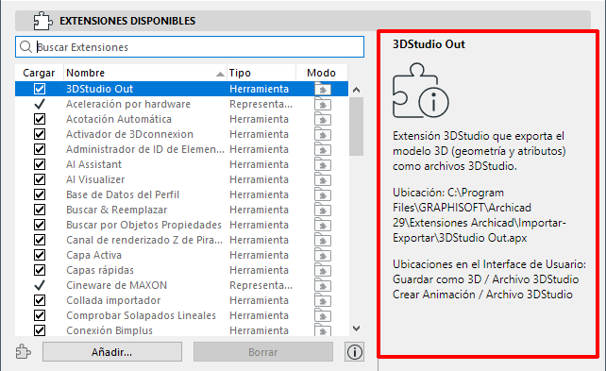Screen dimensions: 606x371
Task: Click the extensions list scrollbar thumb
Action: point(357,126)
